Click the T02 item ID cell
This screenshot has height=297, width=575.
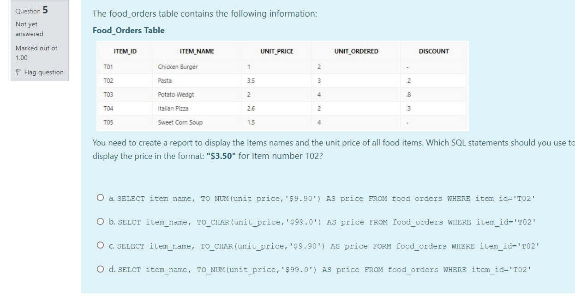pyautogui.click(x=108, y=80)
